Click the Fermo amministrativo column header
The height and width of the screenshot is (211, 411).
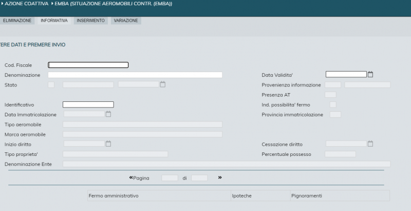click(114, 196)
